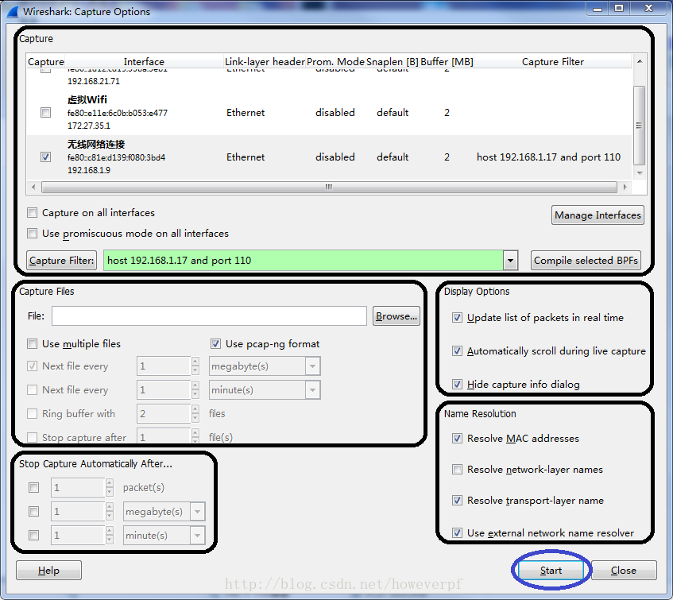This screenshot has height=600, width=673.
Task: Click the Prom. Mode column header
Action: (335, 62)
